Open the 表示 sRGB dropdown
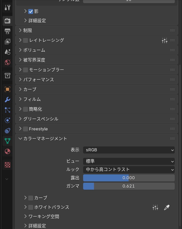This screenshot has height=229, width=182. tap(129, 150)
